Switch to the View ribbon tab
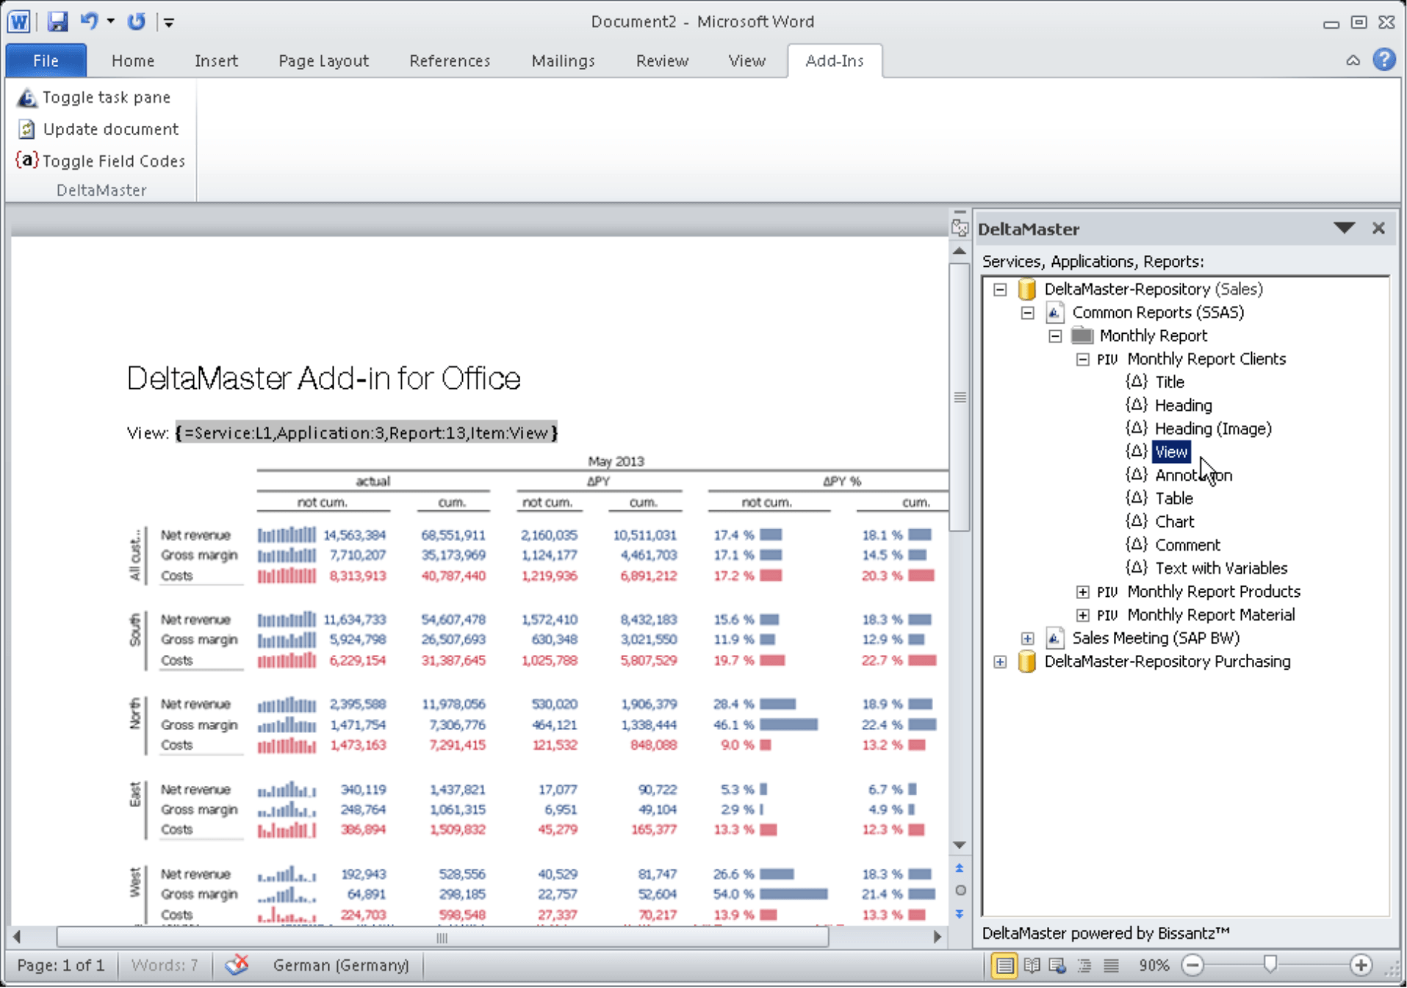The height and width of the screenshot is (988, 1407). 746,61
